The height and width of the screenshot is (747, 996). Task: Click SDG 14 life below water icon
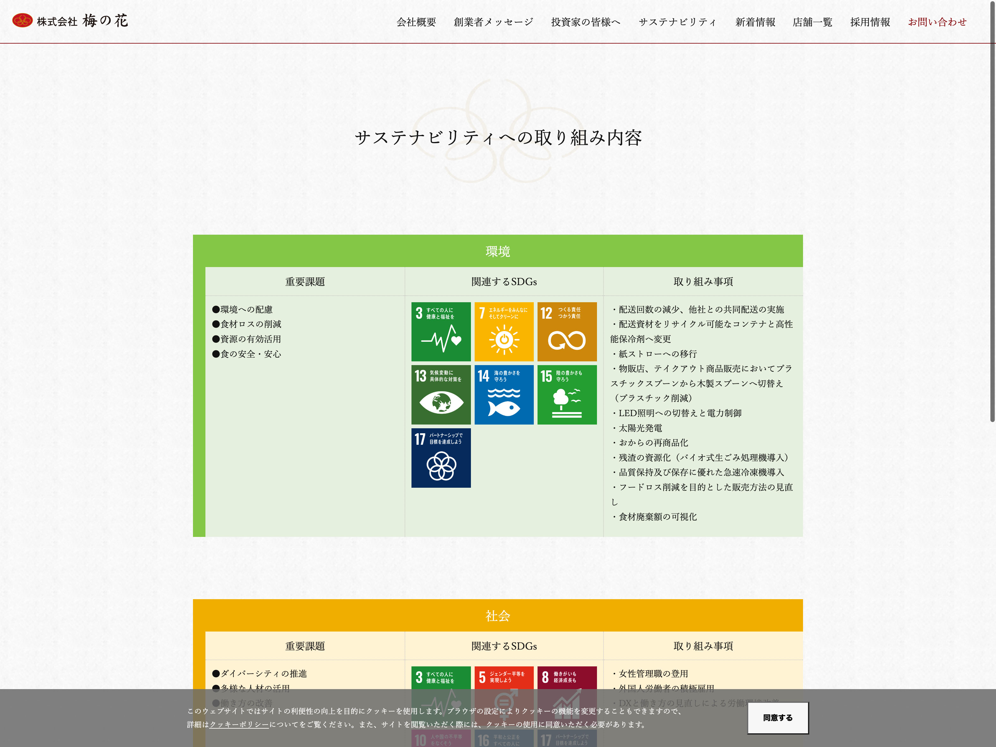coord(504,394)
